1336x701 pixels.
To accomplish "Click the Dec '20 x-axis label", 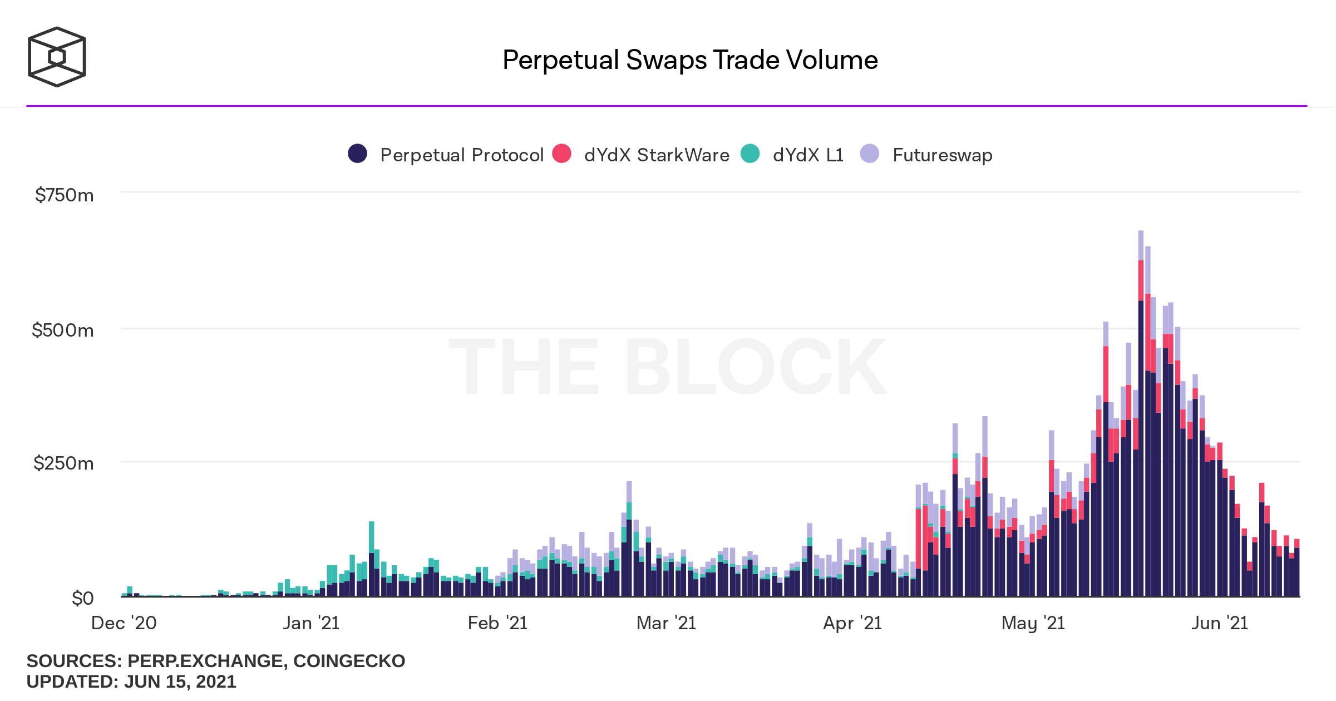I will (x=124, y=623).
